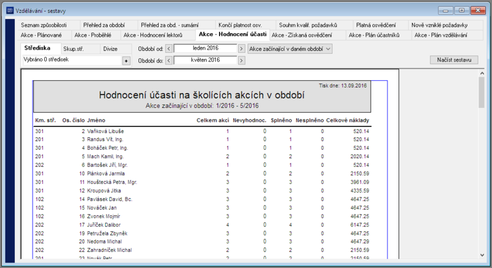Click the Os. číslo column header
This screenshot has height=268, width=492.
tap(73, 120)
